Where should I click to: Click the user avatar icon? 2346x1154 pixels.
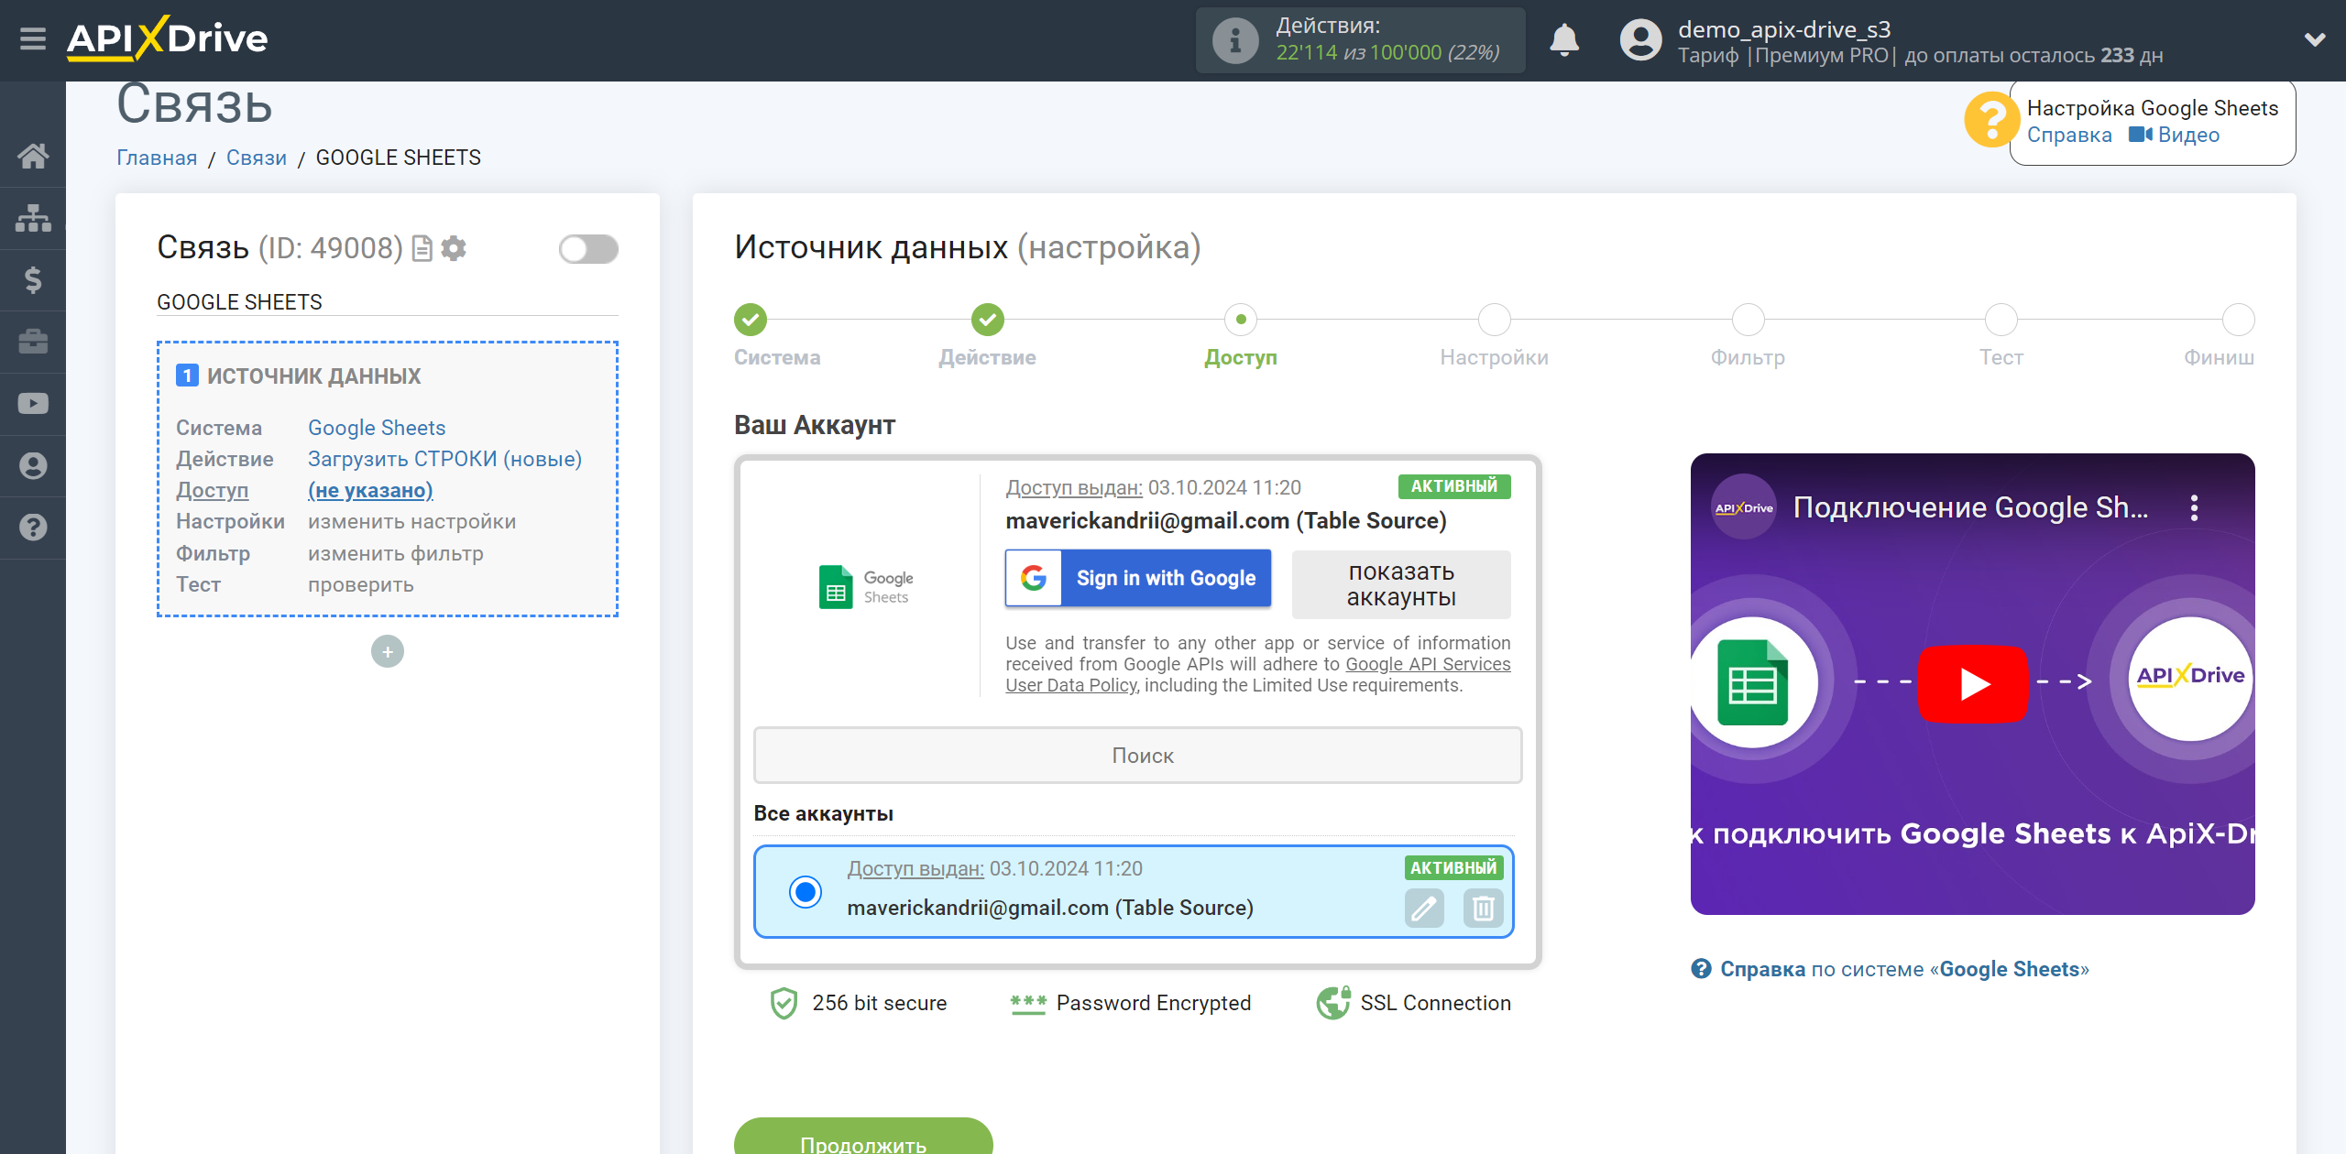point(1640,40)
